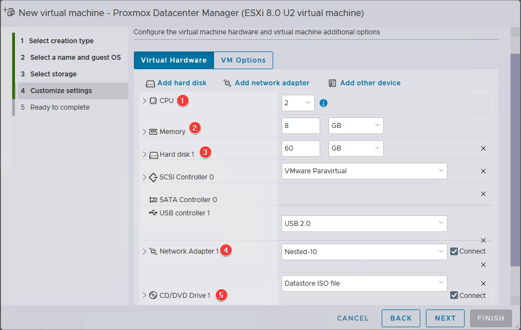Remove Hard disk 1 with its X icon
The image size is (521, 330).
coord(483,148)
